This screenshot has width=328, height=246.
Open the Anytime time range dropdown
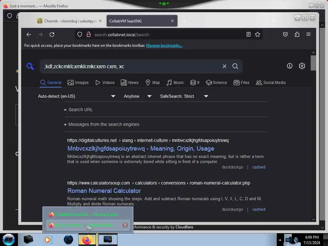tap(137, 96)
